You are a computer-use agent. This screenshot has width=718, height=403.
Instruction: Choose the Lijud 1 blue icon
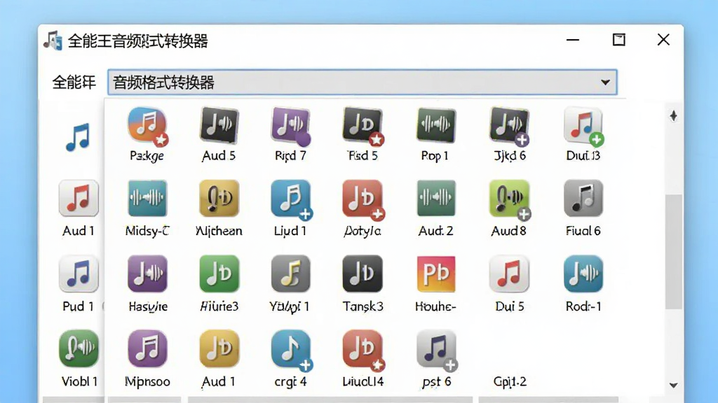click(291, 199)
